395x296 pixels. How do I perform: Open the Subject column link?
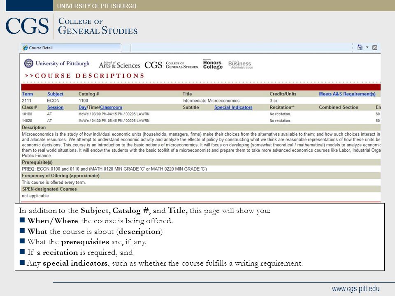tap(55, 94)
